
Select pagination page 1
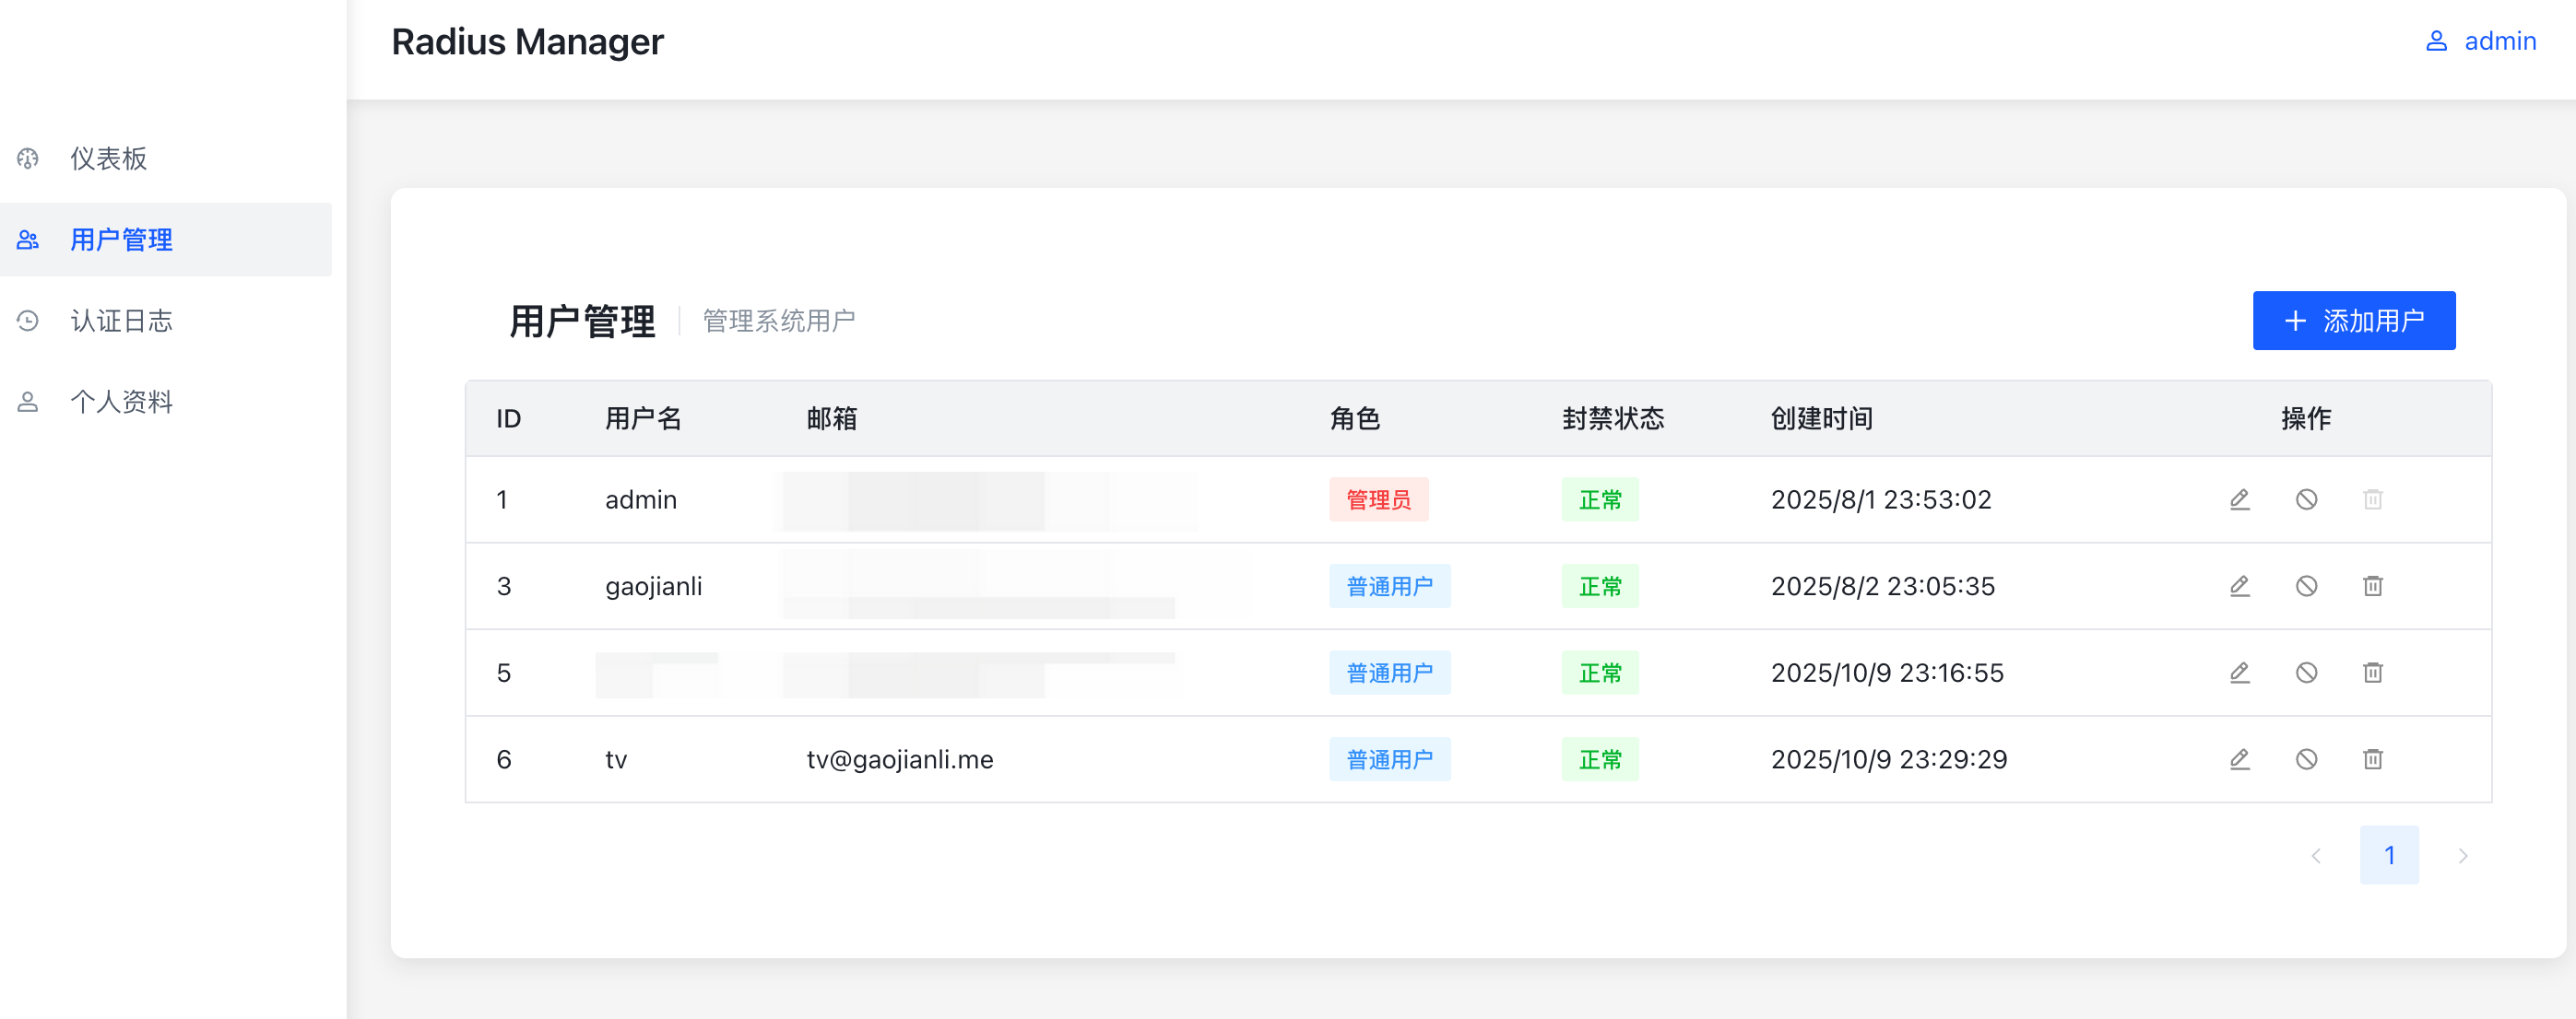point(2389,855)
